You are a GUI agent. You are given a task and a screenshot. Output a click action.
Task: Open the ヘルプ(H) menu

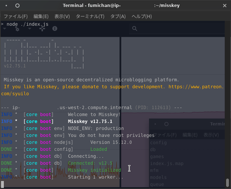[x=142, y=17]
